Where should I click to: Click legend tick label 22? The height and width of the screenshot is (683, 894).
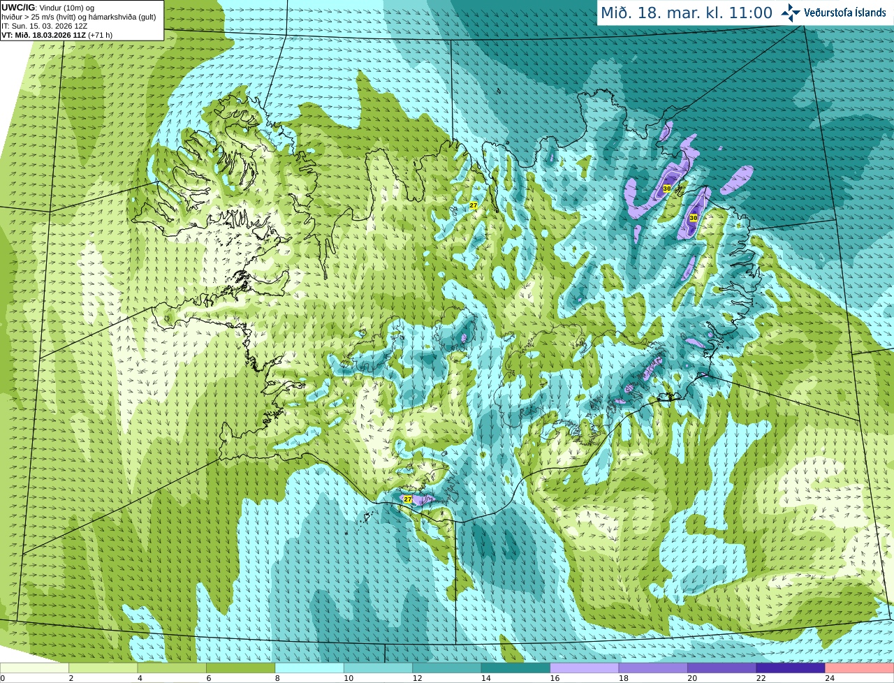coord(761,678)
